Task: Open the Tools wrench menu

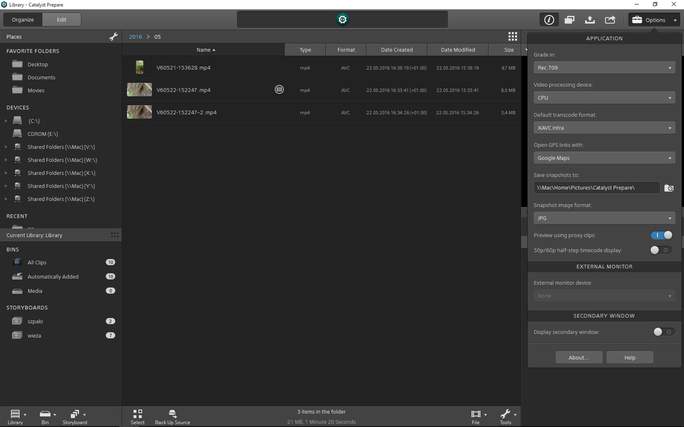Action: pyautogui.click(x=508, y=417)
